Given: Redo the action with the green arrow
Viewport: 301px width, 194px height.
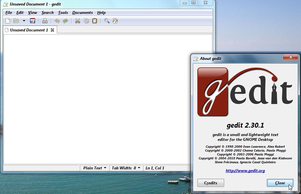Looking at the screenshot, I should pyautogui.click(x=66, y=21).
